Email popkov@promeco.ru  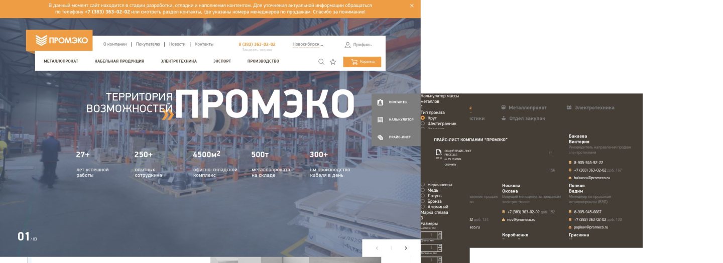click(x=591, y=227)
